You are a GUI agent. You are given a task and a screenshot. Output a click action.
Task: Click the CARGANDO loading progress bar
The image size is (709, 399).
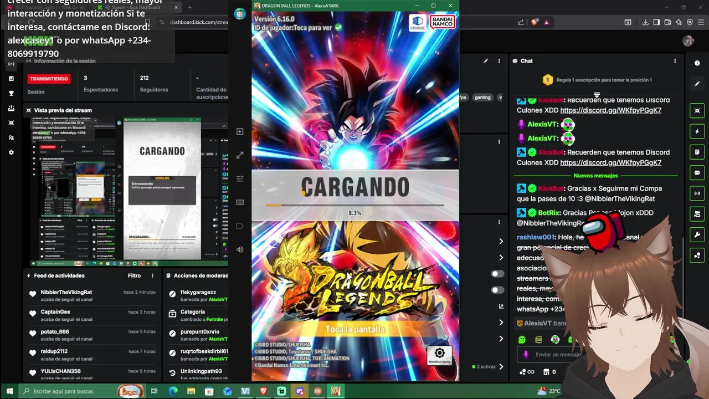[x=355, y=205]
